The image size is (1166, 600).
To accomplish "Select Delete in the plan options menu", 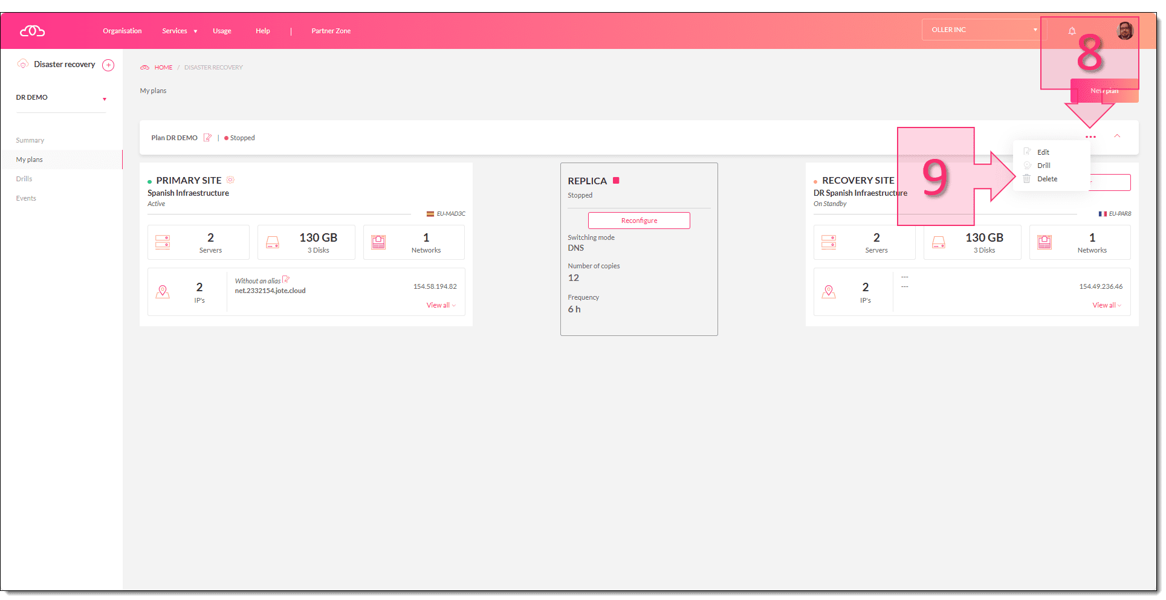I will click(1047, 179).
